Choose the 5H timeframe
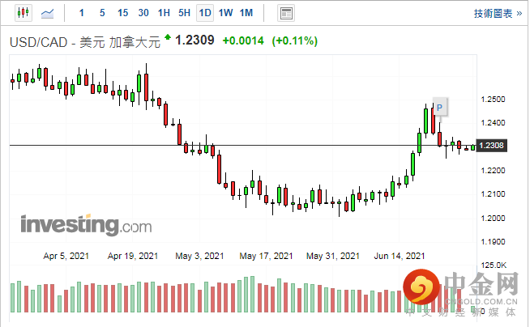This screenshot has width=530, height=327. [185, 13]
